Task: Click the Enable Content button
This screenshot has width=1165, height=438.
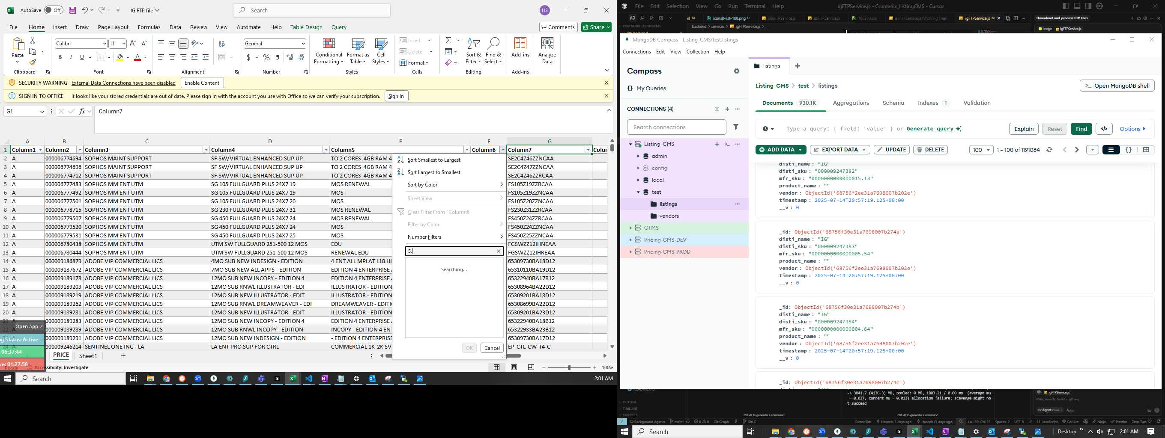Action: pyautogui.click(x=202, y=83)
